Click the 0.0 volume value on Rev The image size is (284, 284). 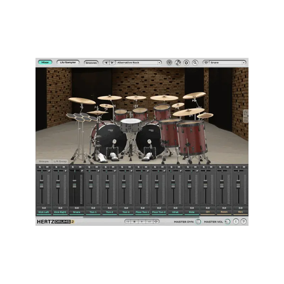pyautogui.click(x=241, y=208)
